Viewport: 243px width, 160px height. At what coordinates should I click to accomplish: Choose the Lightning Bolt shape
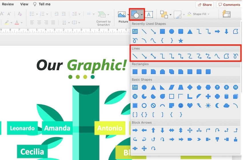[199, 106]
